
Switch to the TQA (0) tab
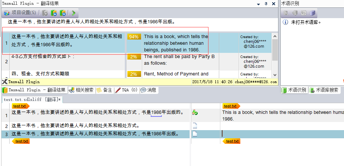[x=127, y=90]
